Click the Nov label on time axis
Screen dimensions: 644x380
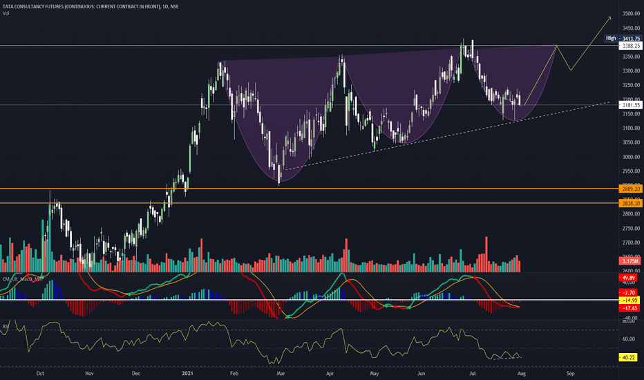89,373
